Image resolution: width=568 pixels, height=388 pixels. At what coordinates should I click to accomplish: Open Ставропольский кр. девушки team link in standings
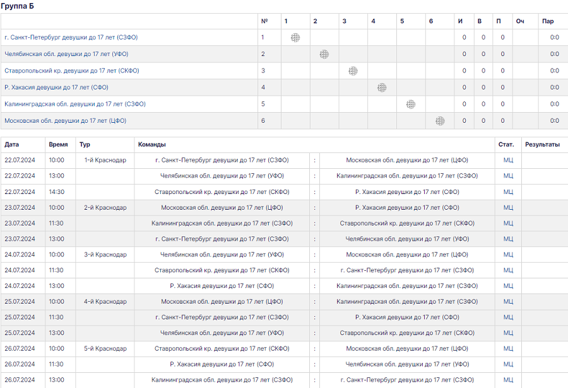[x=72, y=71]
